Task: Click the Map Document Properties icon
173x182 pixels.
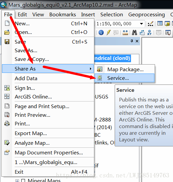Action: [7, 152]
